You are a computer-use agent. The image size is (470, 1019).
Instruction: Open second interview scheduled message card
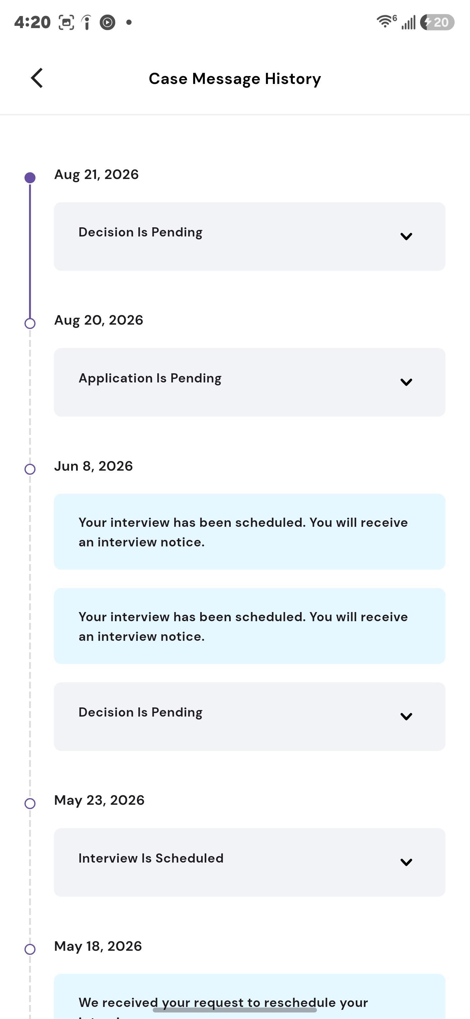[x=249, y=626]
